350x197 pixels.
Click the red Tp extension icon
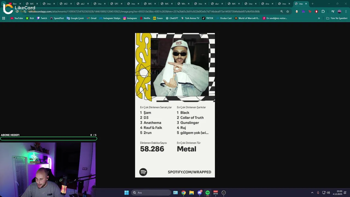310,11
